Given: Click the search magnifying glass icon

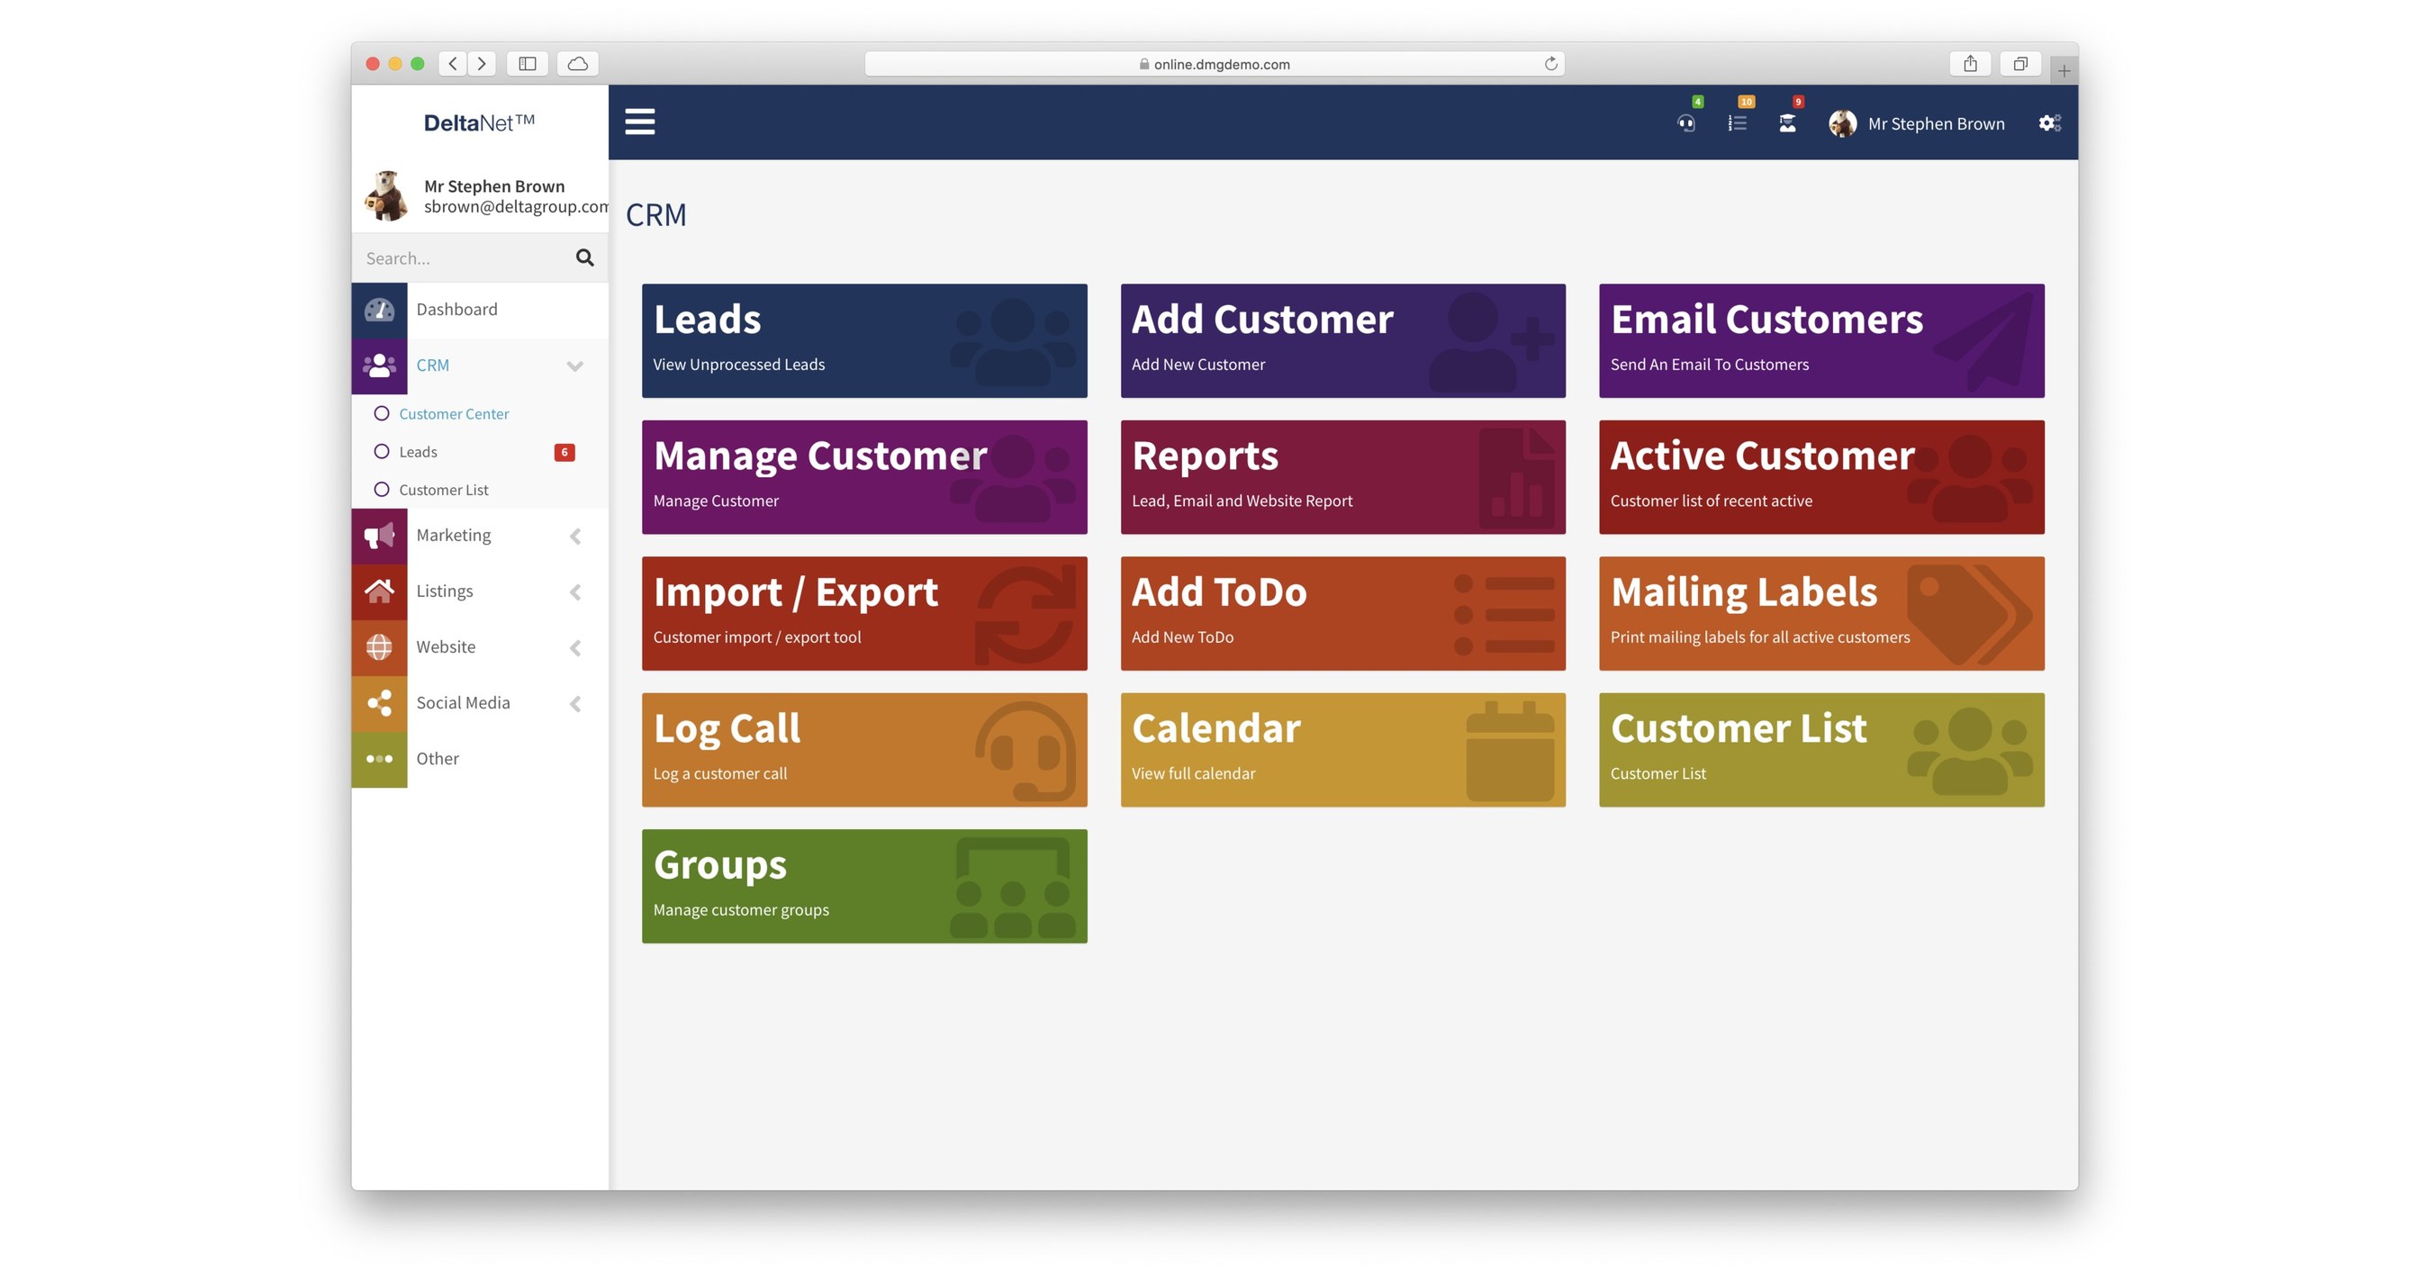Looking at the screenshot, I should click(585, 257).
